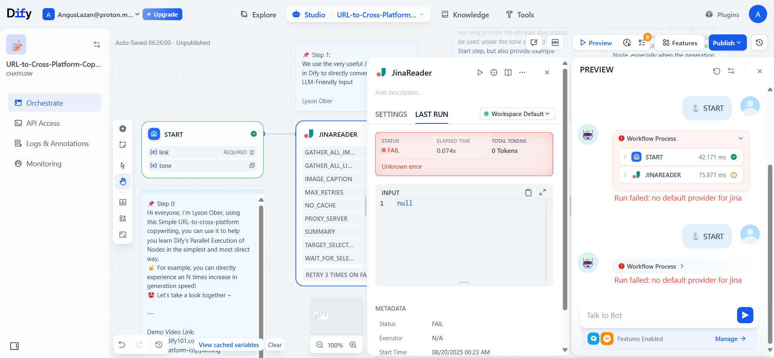
Task: Close the PREVIEW panel
Action: (760, 71)
